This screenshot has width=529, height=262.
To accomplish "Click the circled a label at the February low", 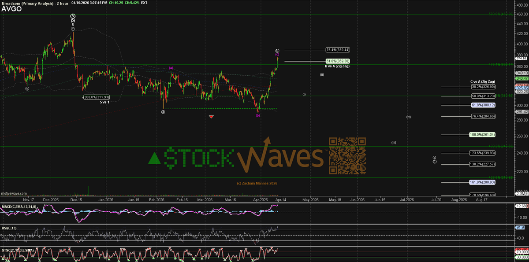I will click(163, 111).
